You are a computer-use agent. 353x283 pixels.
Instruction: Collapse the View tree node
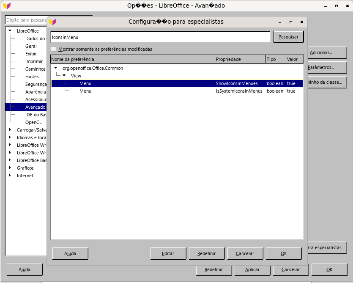pyautogui.click(x=64, y=75)
